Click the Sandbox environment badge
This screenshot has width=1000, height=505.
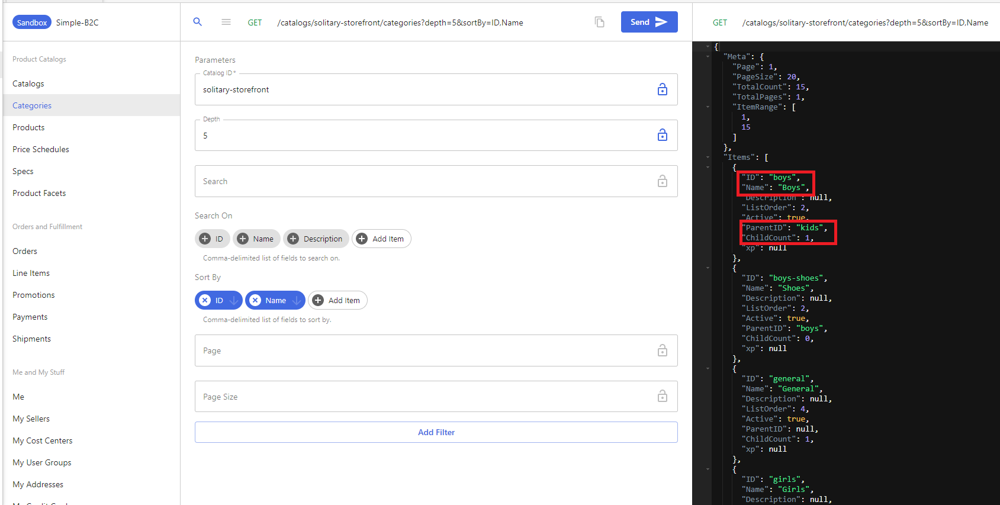tap(31, 22)
